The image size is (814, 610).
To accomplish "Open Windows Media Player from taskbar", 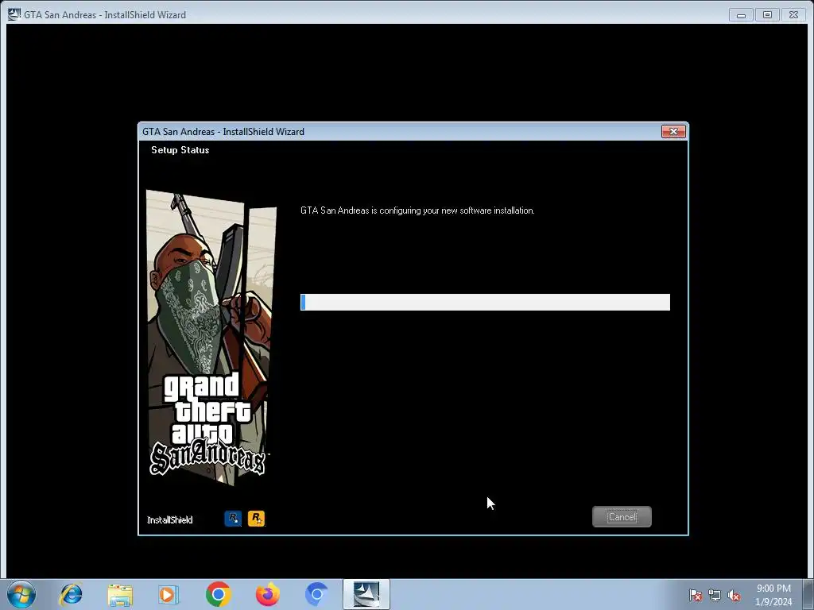I will click(169, 594).
